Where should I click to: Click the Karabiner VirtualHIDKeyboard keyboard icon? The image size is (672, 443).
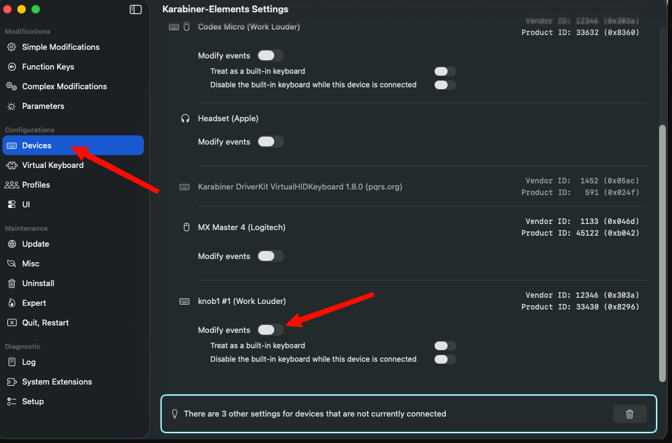click(184, 187)
